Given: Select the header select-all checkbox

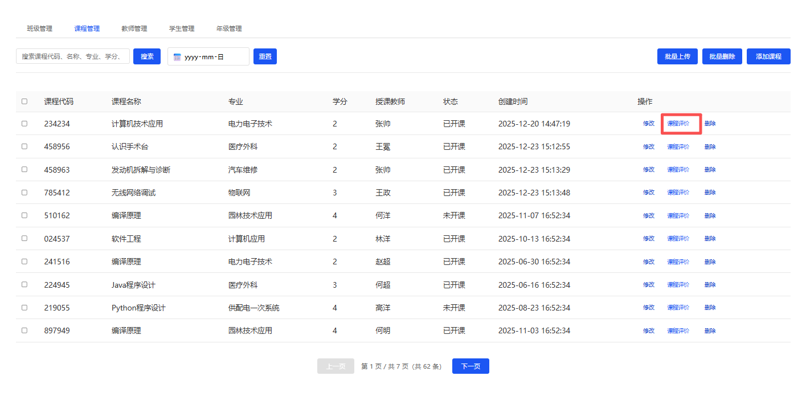Looking at the screenshot, I should click(24, 101).
